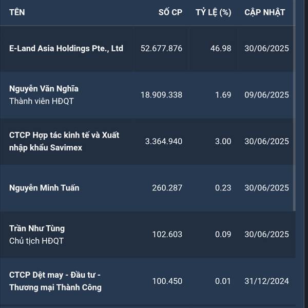Click the 31/12/2024 update date
Screen dimensions: 308x308
click(x=266, y=281)
